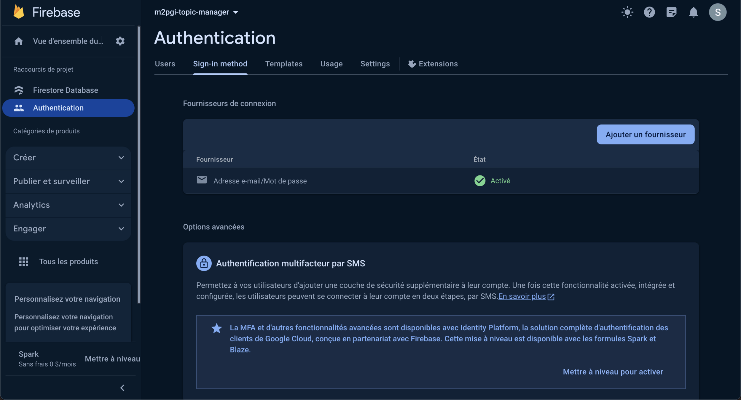Open the m2pgi-topic-manager project dropdown

coord(196,12)
